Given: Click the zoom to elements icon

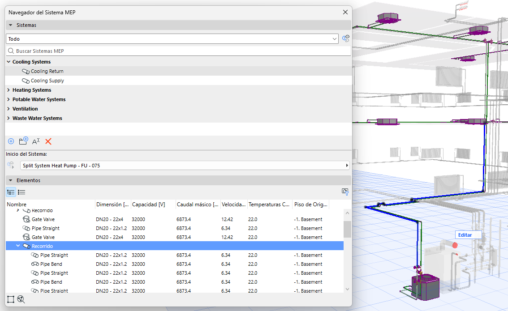Looking at the screenshot, I should click(21, 299).
